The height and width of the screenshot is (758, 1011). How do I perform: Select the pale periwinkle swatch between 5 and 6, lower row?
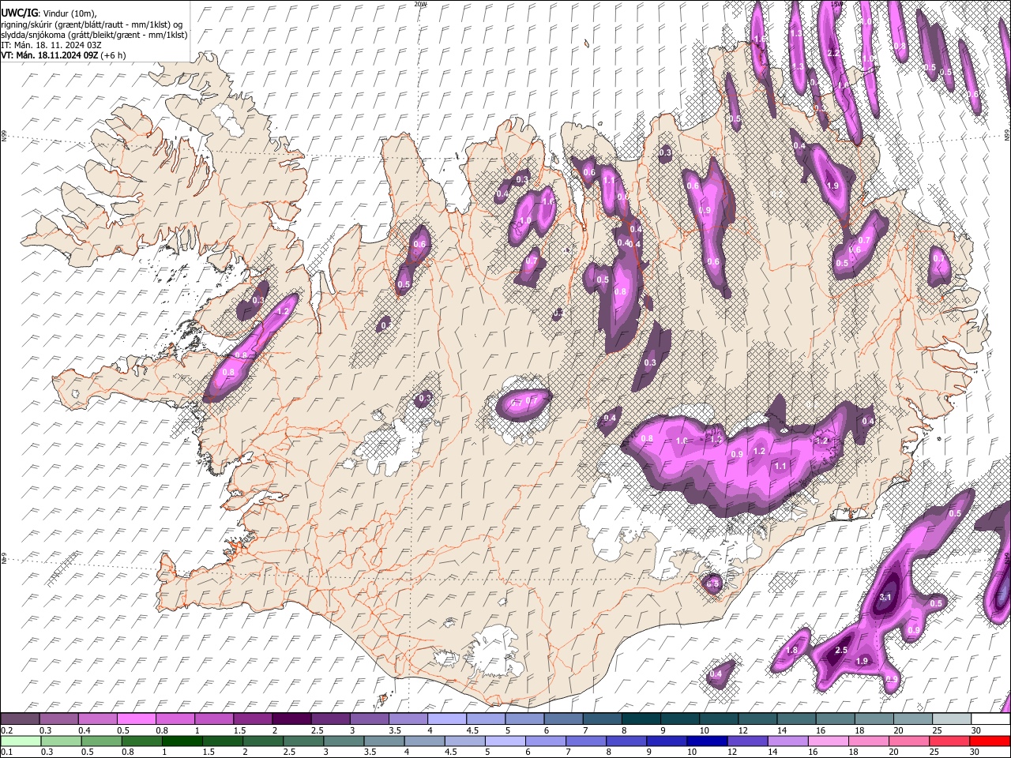[x=505, y=741]
